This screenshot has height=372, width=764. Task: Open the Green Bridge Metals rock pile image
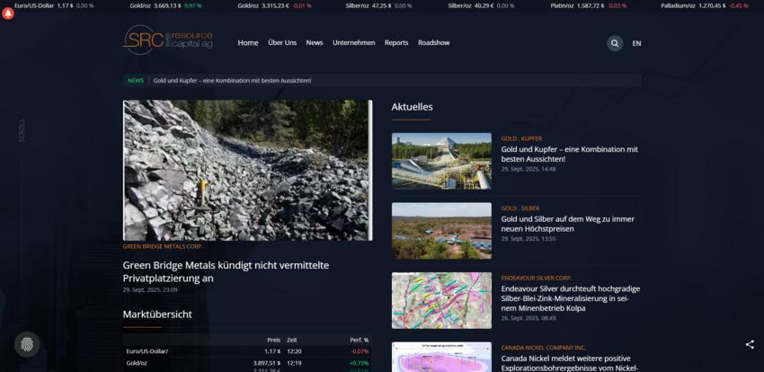click(x=247, y=171)
